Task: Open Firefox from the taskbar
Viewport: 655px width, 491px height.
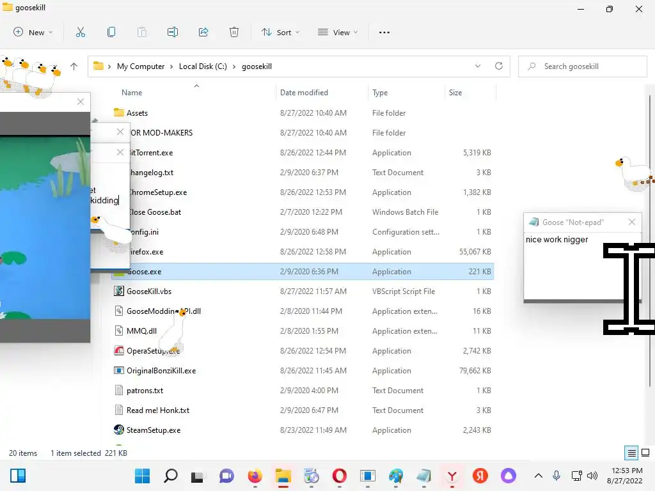Action: click(x=255, y=476)
